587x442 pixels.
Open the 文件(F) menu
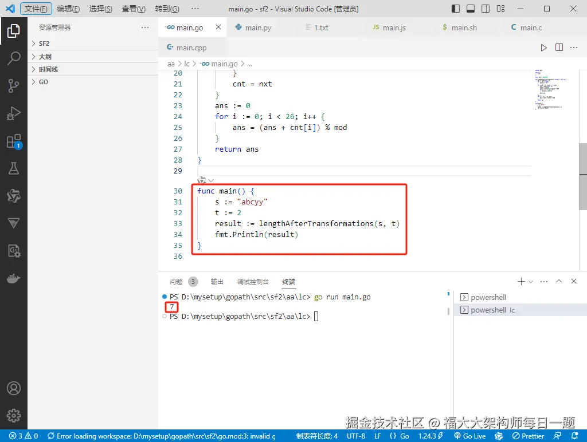pos(36,9)
